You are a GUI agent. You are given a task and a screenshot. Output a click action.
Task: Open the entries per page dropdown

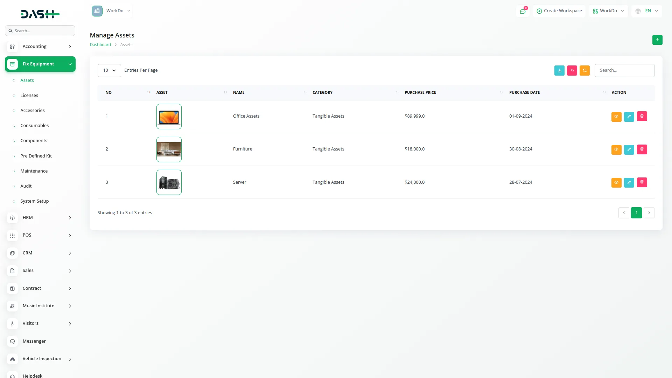click(109, 70)
